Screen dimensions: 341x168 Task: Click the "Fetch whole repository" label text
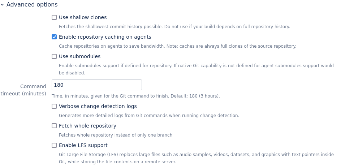click(x=87, y=126)
